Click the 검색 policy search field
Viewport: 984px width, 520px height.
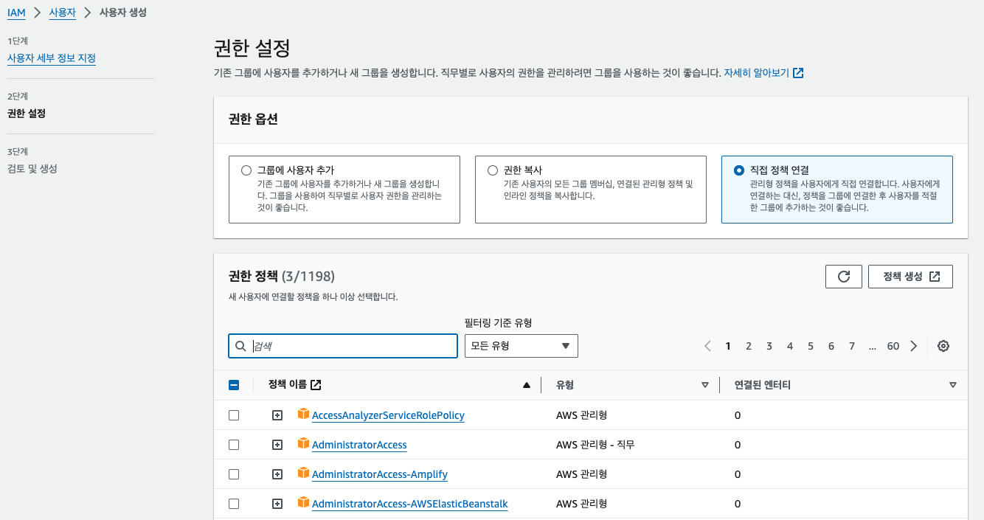(x=343, y=346)
